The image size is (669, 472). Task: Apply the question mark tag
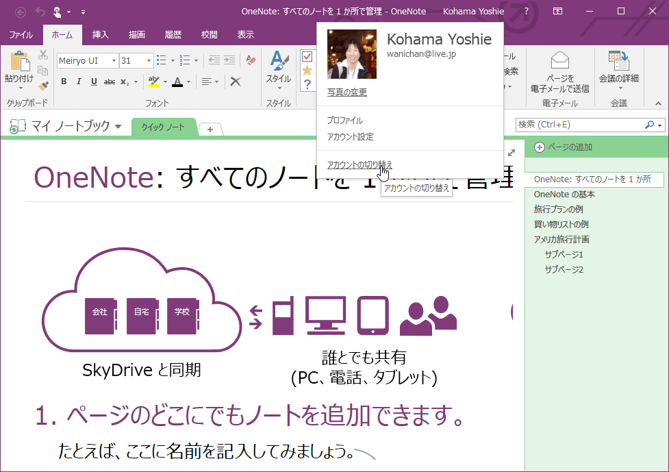point(307,84)
